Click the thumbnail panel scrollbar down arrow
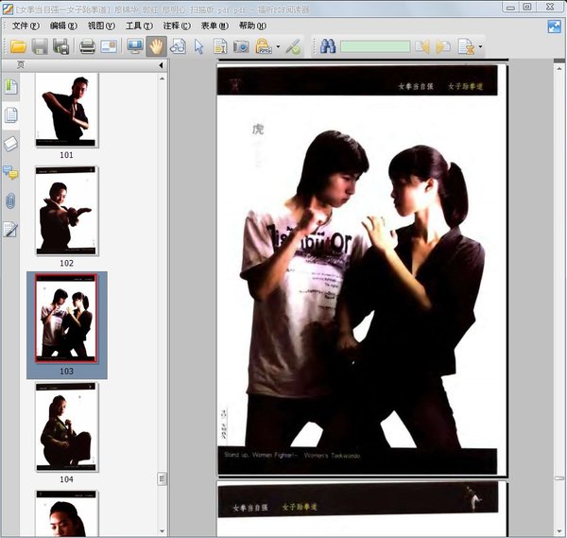Viewport: 567px width, 538px height. click(162, 531)
